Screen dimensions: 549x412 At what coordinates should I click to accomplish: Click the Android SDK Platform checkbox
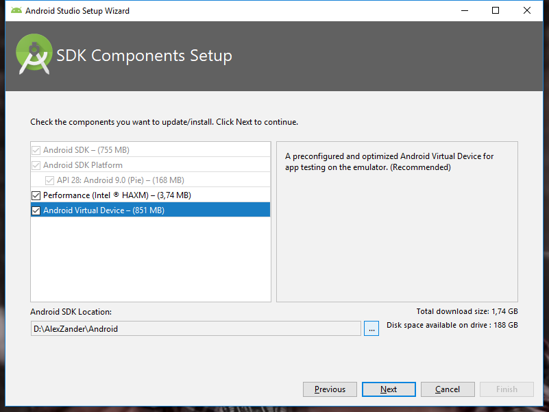coord(36,165)
